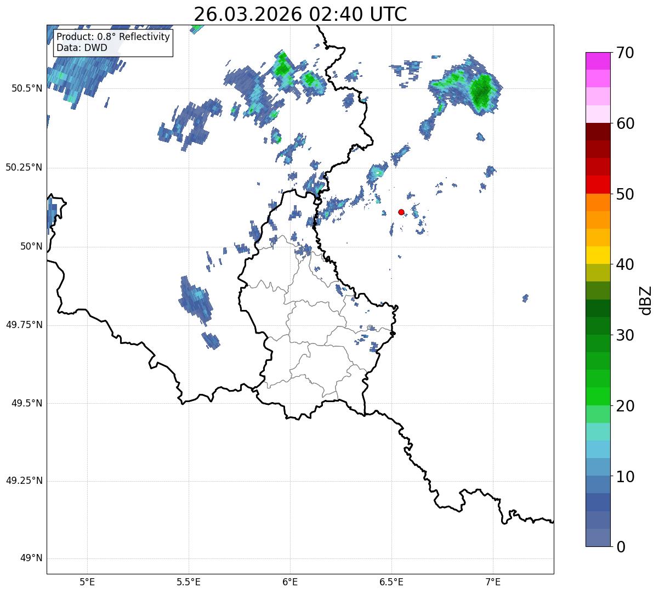Click the latitude label 49.75°N
Screen dimensions: 659x593
click(x=24, y=325)
